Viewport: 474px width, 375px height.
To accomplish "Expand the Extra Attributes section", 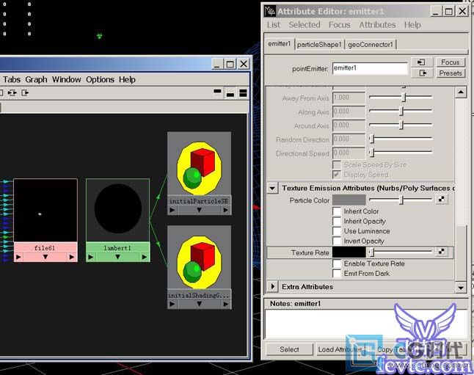I will coord(273,286).
